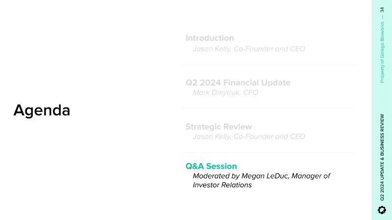Select the Introduction agenda heading

pyautogui.click(x=210, y=38)
